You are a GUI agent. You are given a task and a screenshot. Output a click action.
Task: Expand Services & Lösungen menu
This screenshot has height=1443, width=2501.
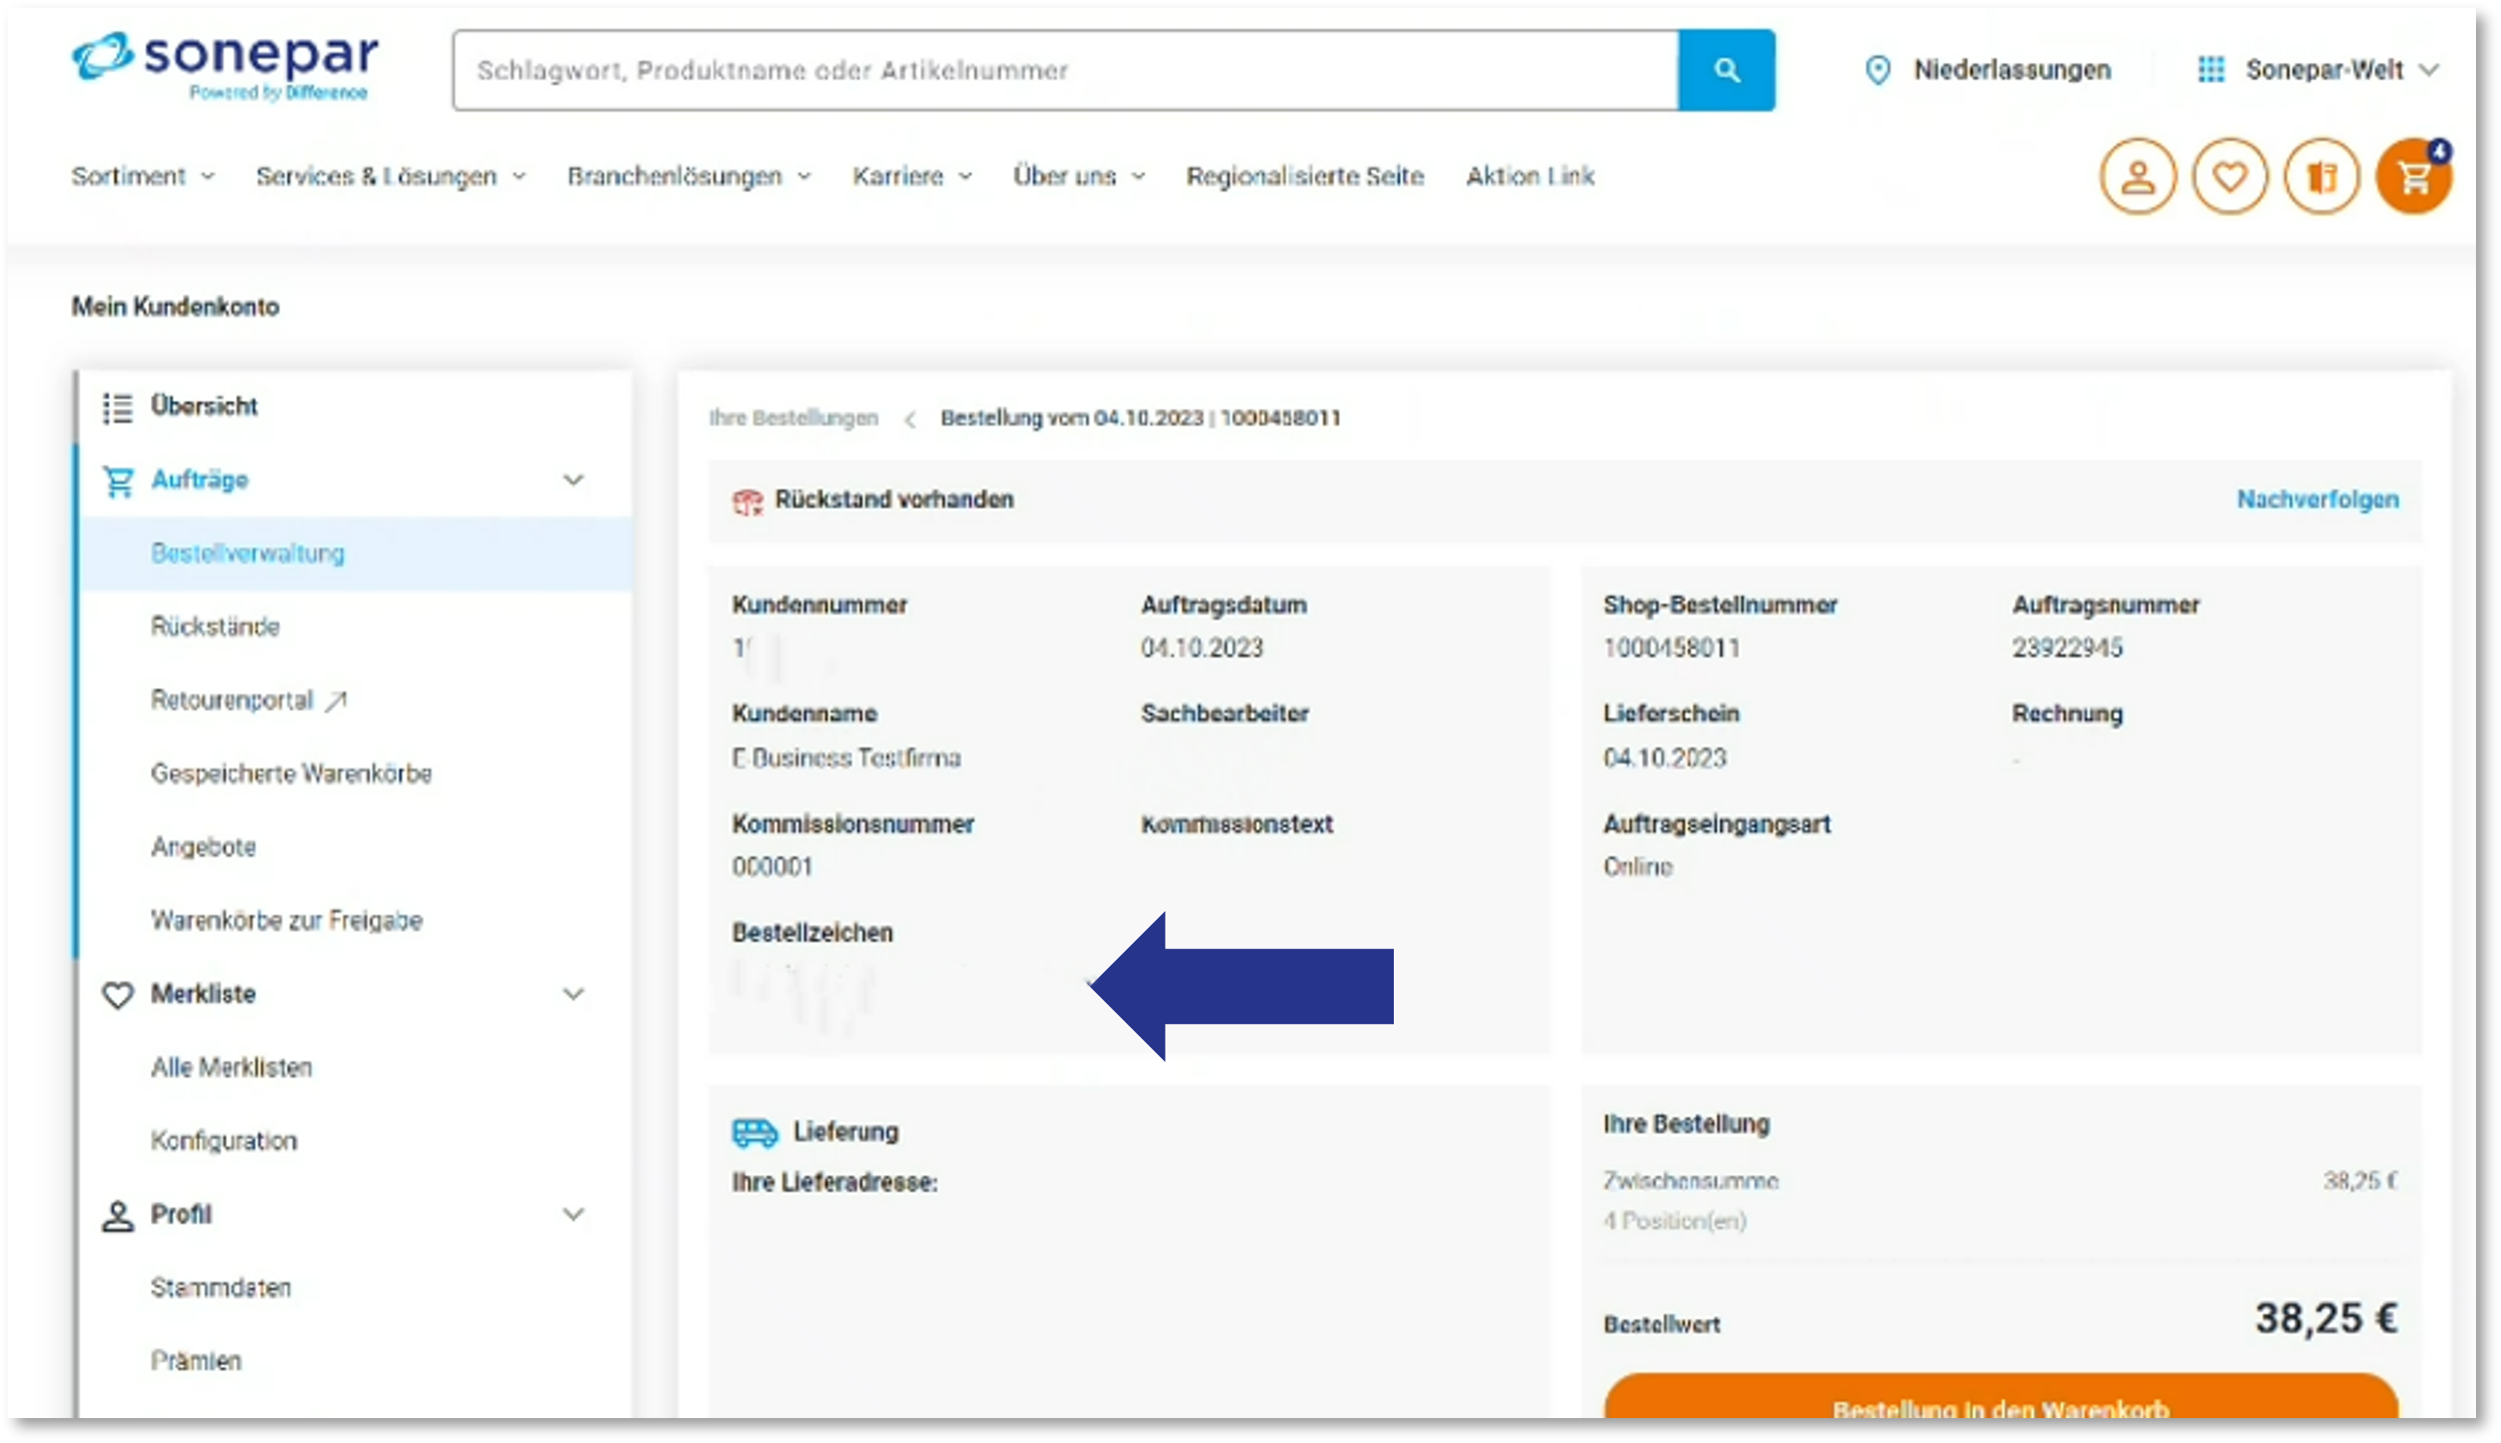391,176
